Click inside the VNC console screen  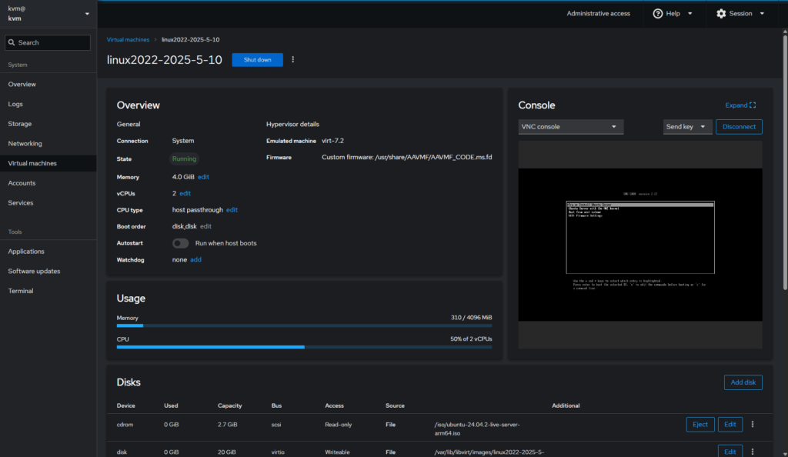pyautogui.click(x=640, y=244)
